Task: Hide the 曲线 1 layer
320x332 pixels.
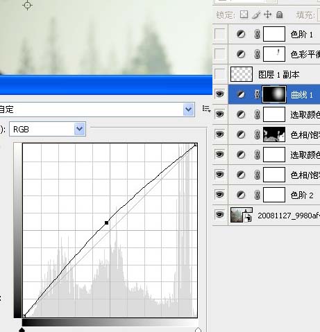Action: tap(220, 94)
